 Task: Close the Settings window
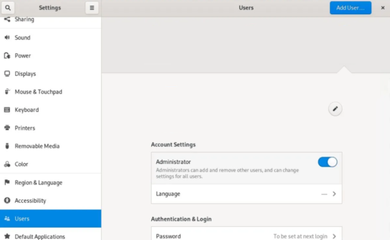click(x=382, y=8)
